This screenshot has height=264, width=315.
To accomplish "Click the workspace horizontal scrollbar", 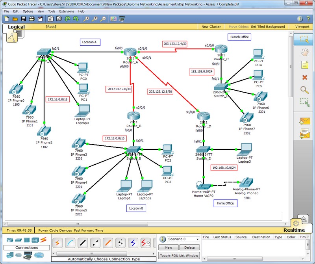I will pos(78,224).
